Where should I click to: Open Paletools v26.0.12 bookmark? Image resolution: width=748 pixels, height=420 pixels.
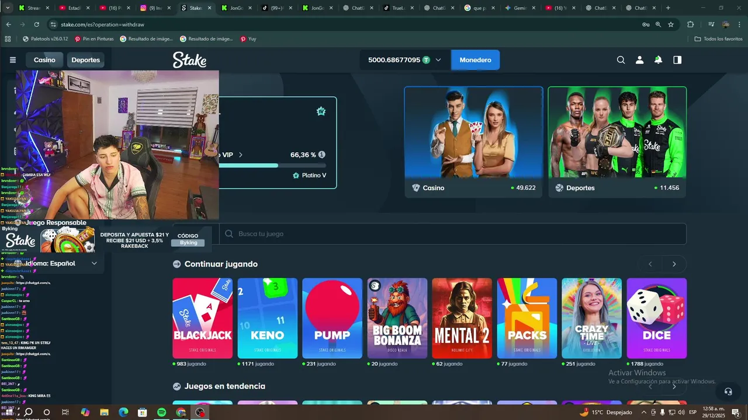pyautogui.click(x=45, y=39)
